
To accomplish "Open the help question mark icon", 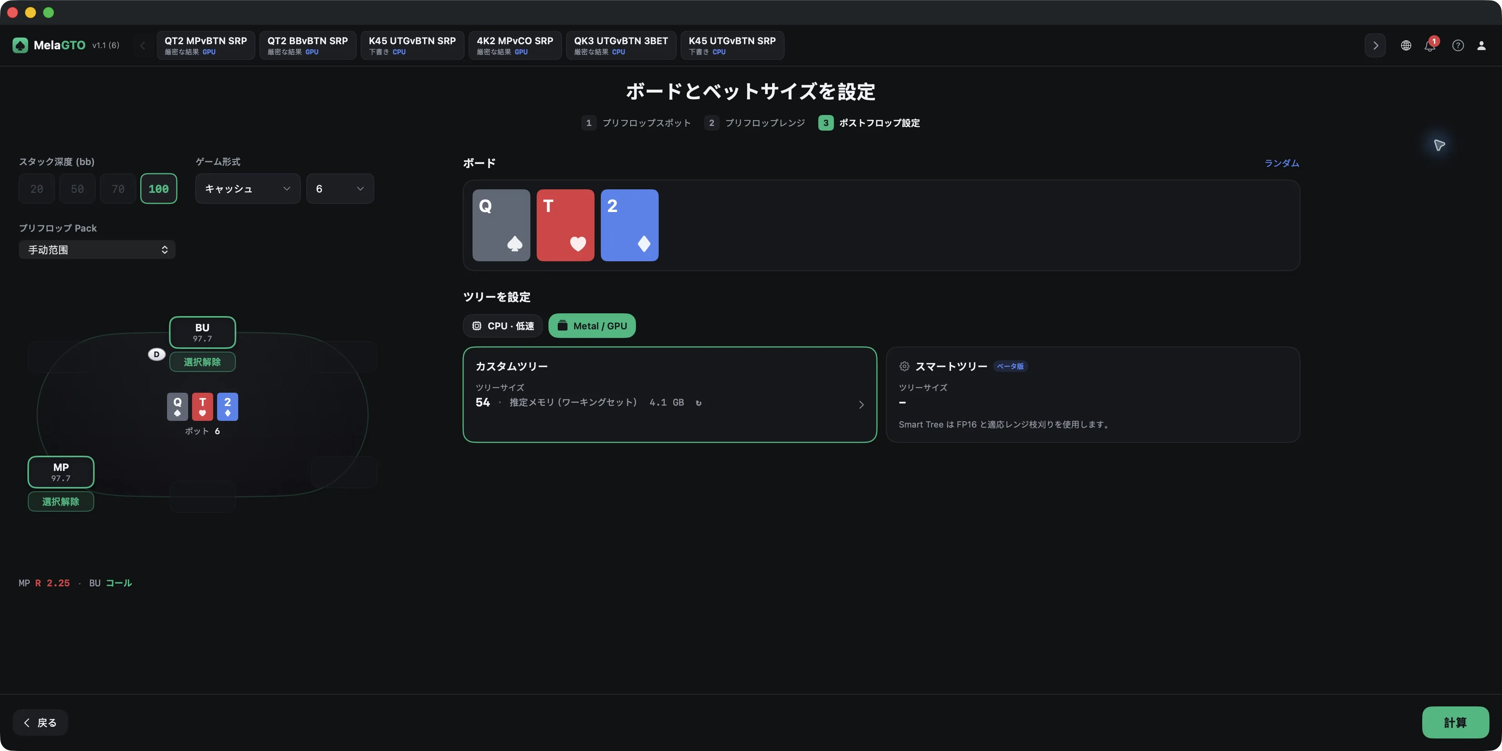I will point(1458,45).
